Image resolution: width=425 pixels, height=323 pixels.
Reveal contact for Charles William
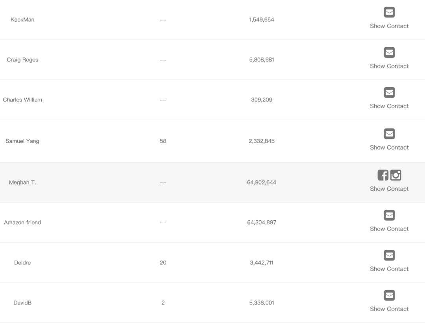point(389,106)
